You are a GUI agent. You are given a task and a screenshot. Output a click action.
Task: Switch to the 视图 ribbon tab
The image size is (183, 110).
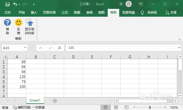[x=101, y=12]
